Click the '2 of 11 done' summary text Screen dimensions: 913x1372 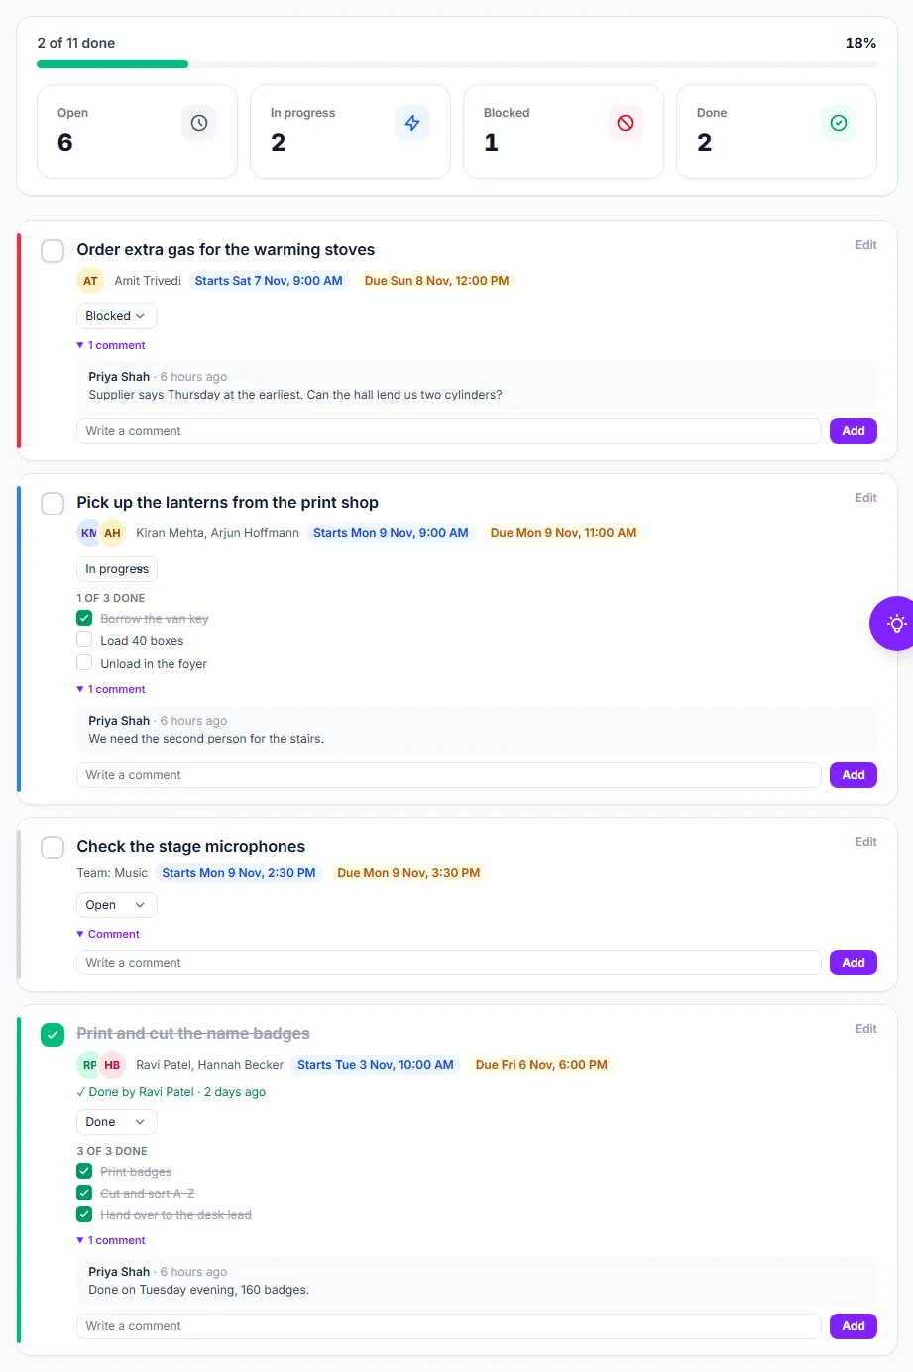click(x=76, y=43)
